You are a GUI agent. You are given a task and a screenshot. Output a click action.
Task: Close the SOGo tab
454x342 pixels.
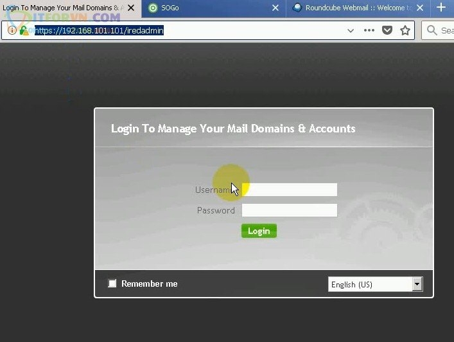[x=275, y=8]
